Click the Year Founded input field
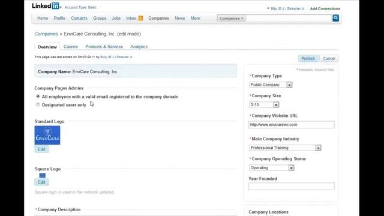Viewport: 384px width, 216px height. (x=292, y=186)
